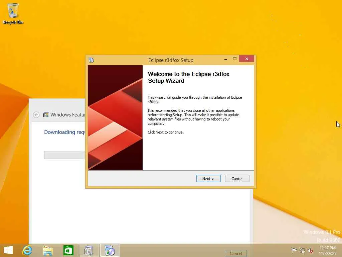Click 'Downloading req' text in Windows Features
This screenshot has width=342, height=257.
point(65,132)
